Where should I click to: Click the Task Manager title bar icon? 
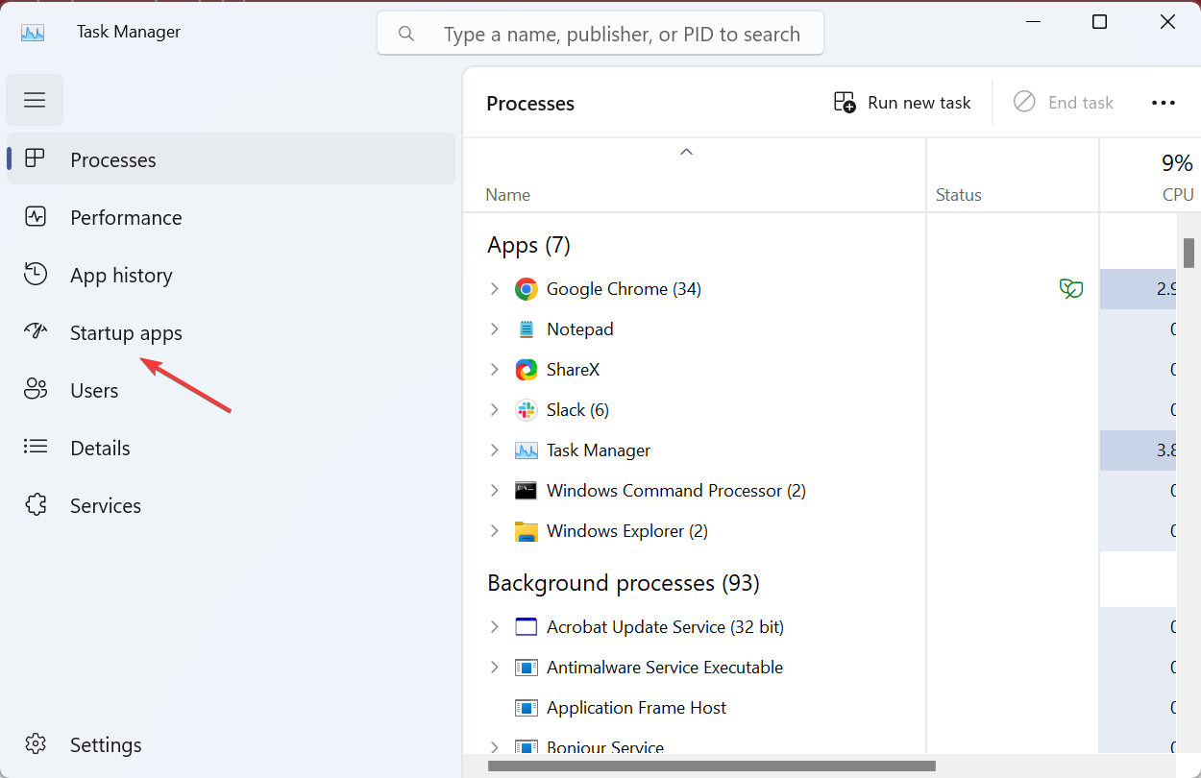point(34,32)
